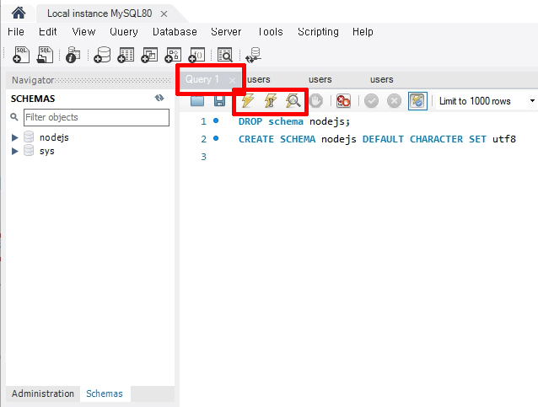
Task: Switch to the Query 1 tab
Action: click(202, 79)
